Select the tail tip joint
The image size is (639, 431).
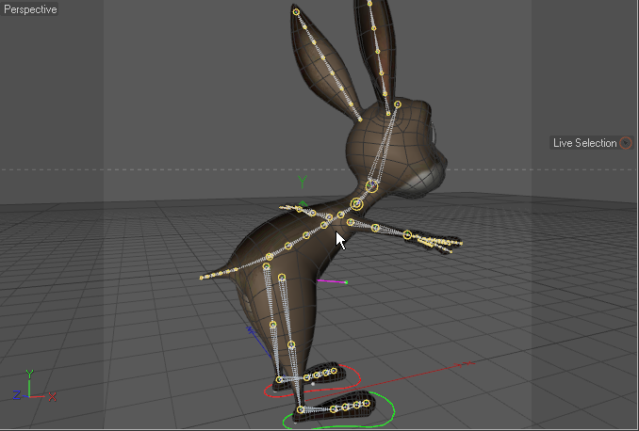[202, 278]
